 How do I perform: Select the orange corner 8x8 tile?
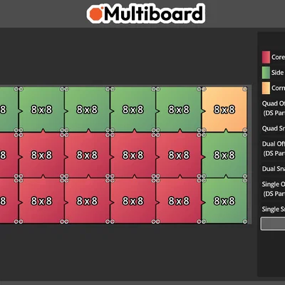pyautogui.click(x=224, y=110)
